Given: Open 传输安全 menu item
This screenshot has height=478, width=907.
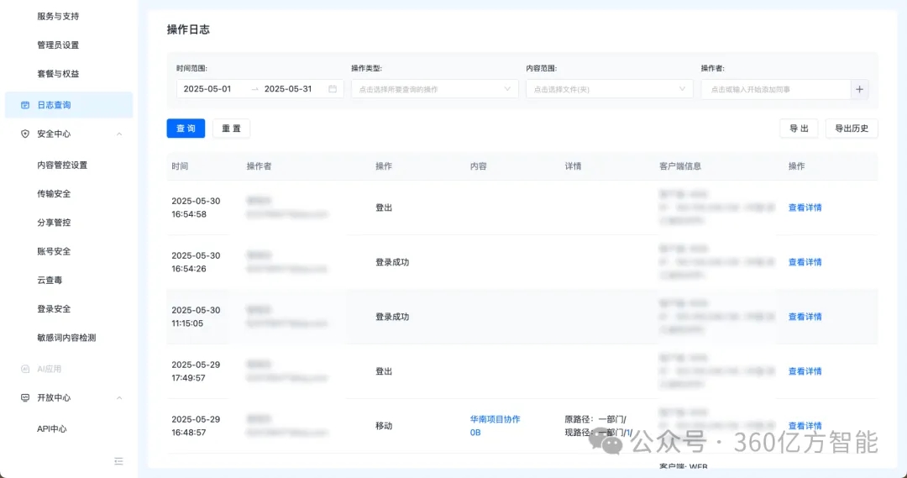Looking at the screenshot, I should (x=54, y=194).
